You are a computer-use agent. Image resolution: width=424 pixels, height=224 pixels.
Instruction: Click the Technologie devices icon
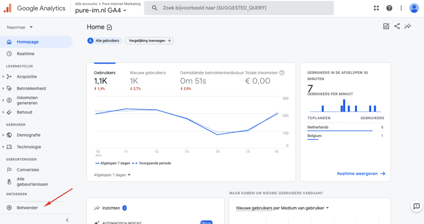[9, 147]
